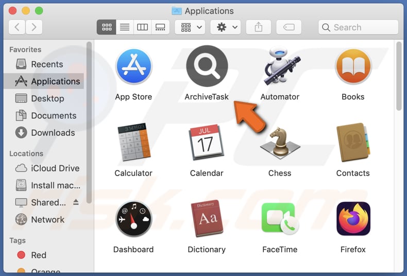407x276 pixels.
Task: Switch to column view
Action: [x=142, y=27]
